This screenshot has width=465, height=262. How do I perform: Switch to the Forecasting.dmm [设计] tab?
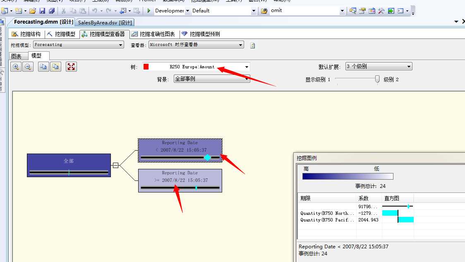(x=43, y=22)
